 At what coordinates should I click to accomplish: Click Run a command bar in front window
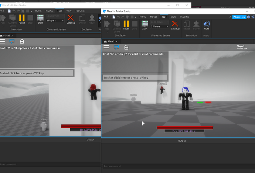coord(179,166)
